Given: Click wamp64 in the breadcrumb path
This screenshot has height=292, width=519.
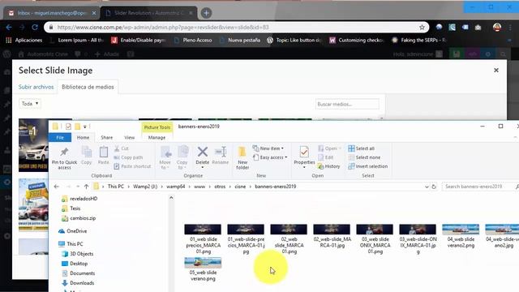Looking at the screenshot, I should pos(175,187).
